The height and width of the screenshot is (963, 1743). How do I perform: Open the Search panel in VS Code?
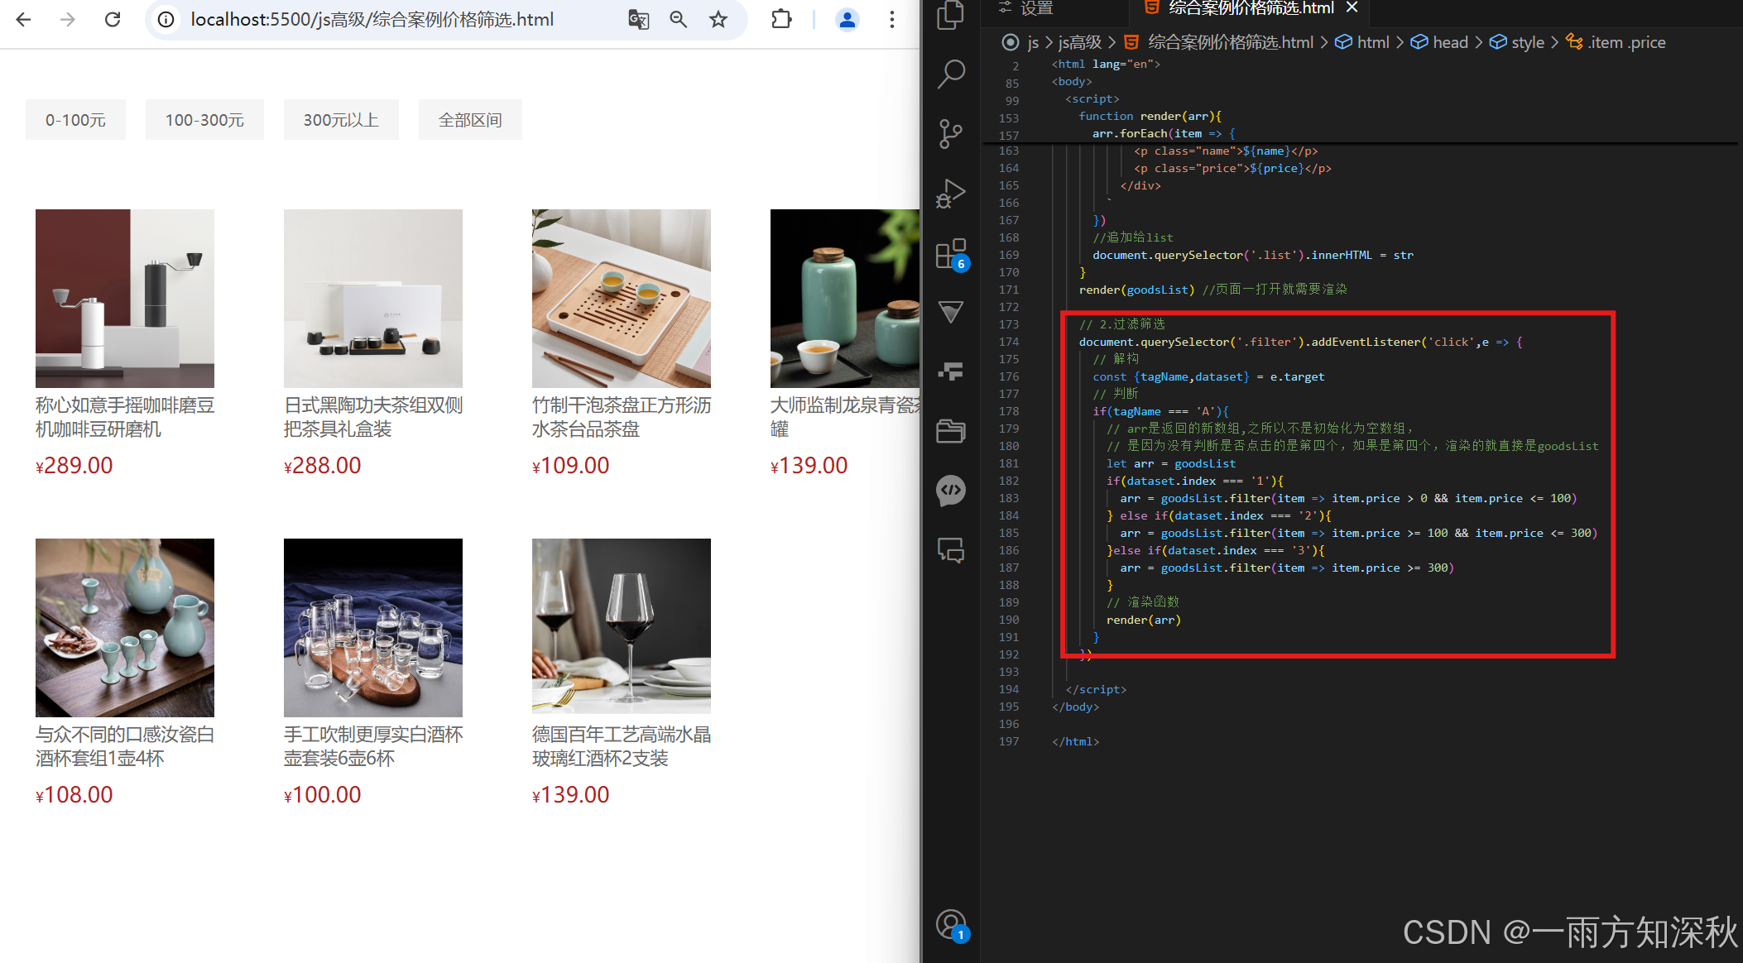click(951, 74)
